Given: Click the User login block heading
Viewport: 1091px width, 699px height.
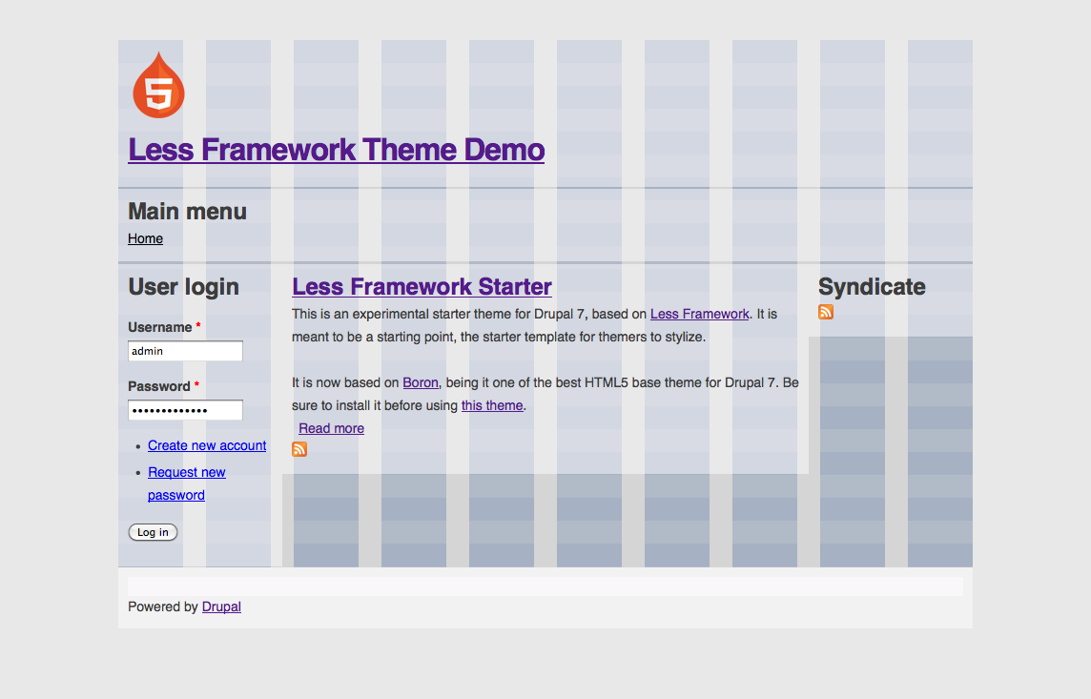Looking at the screenshot, I should (x=183, y=287).
